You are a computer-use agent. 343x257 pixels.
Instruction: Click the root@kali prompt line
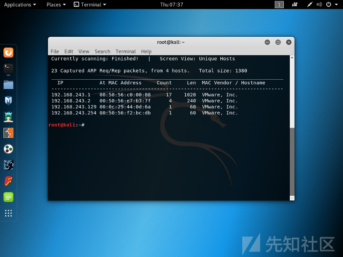click(x=66, y=125)
